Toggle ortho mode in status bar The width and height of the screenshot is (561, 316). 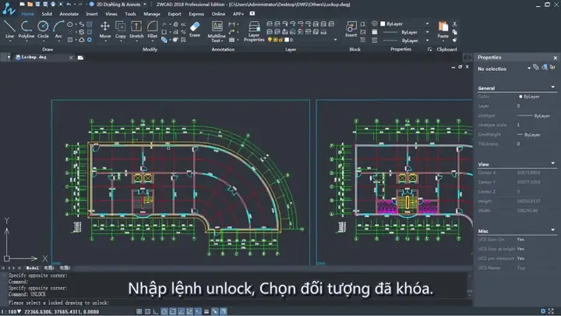point(156,311)
